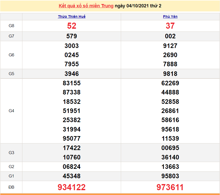Select the G1 row label
The width and height of the screenshot is (220, 195).
[x=11, y=176]
